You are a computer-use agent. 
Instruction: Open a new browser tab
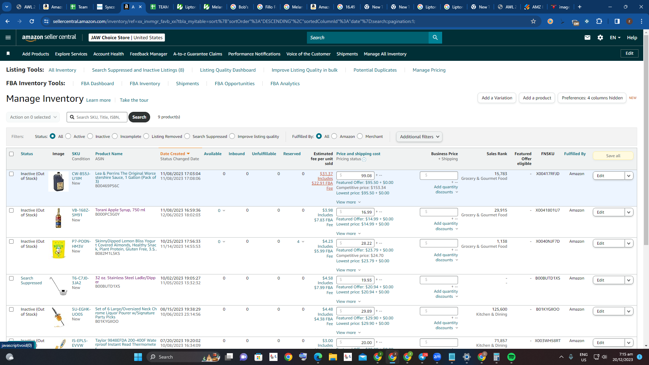[580, 7]
